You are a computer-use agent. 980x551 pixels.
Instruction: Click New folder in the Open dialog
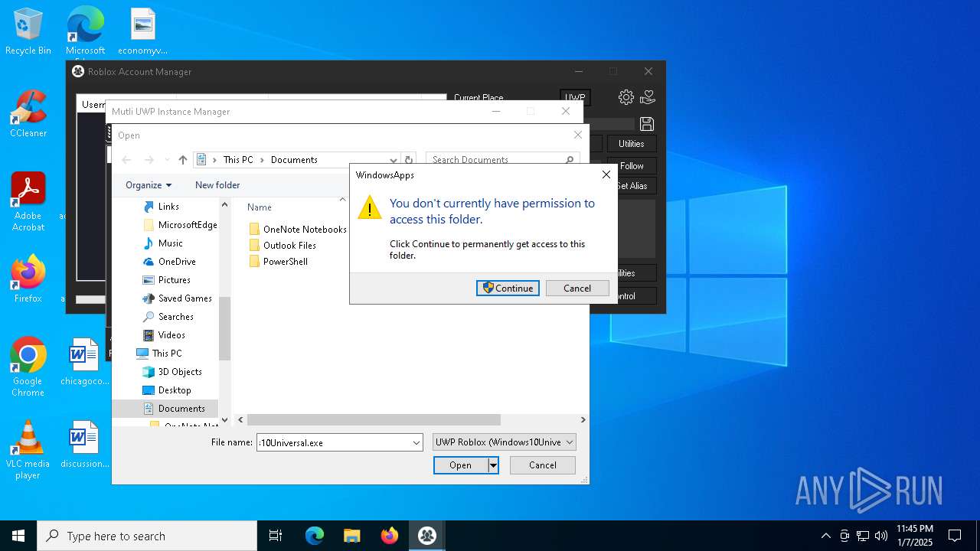(217, 185)
